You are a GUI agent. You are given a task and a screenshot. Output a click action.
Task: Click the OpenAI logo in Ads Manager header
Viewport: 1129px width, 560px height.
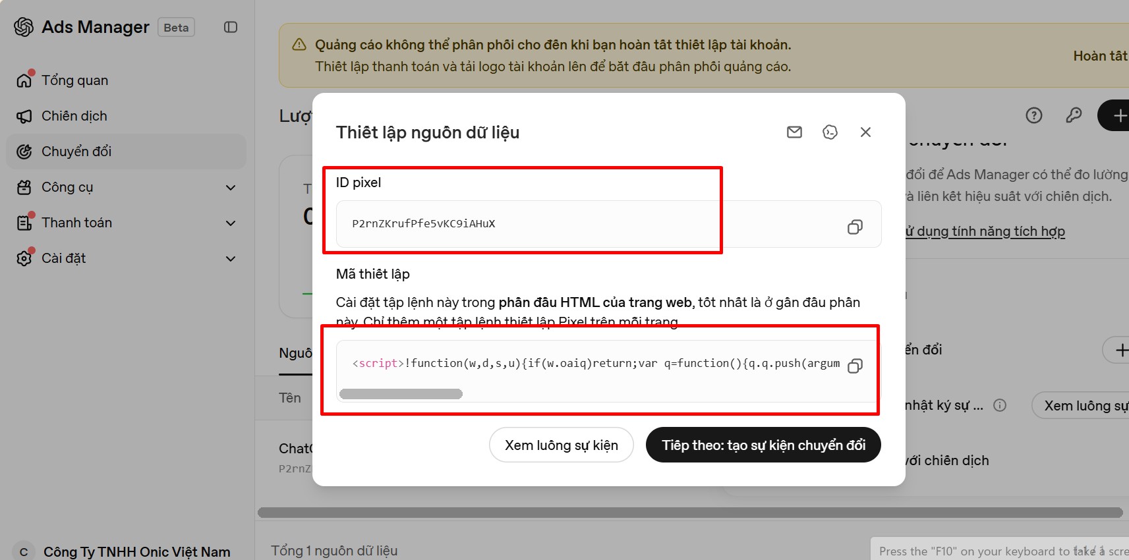(x=24, y=27)
